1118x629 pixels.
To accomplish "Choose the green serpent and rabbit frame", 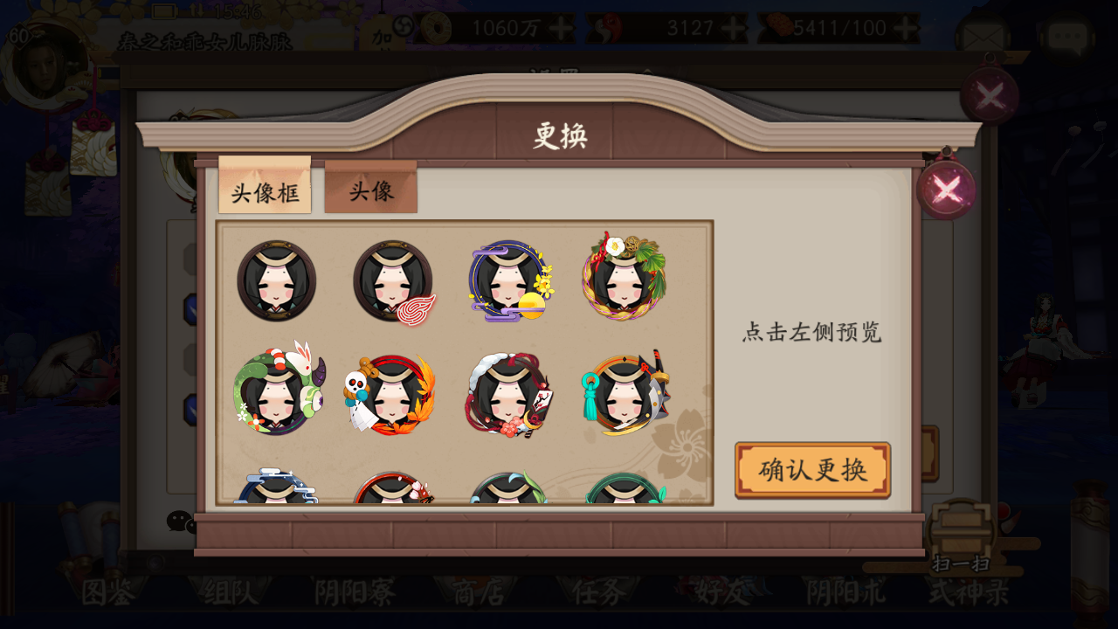I will pos(278,389).
